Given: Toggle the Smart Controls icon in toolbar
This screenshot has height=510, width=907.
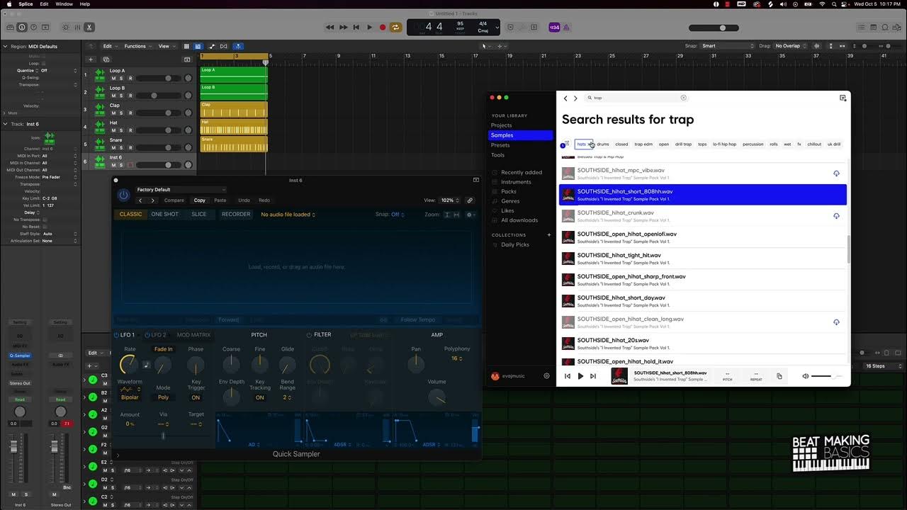Looking at the screenshot, I should 65,28.
